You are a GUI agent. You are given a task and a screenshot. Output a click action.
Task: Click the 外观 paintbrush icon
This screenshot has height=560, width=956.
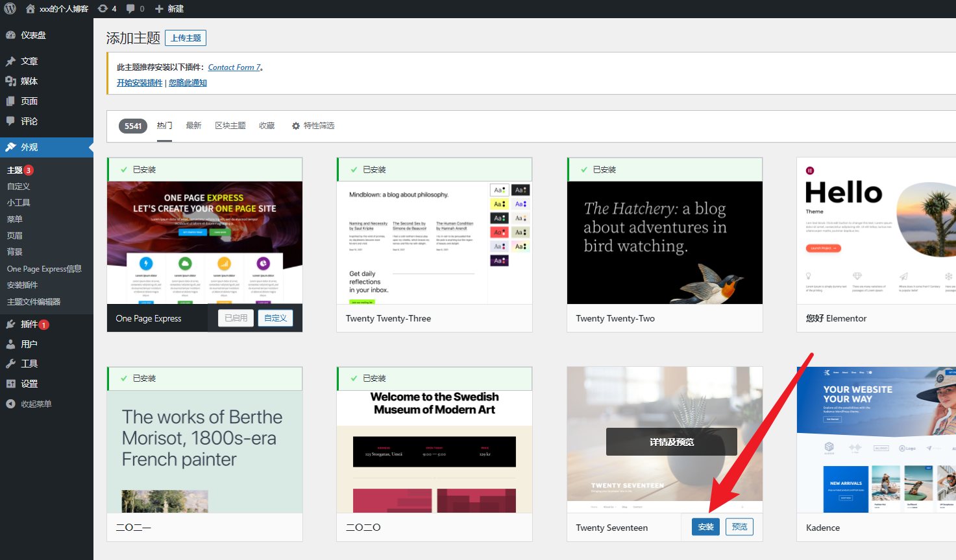pyautogui.click(x=10, y=147)
